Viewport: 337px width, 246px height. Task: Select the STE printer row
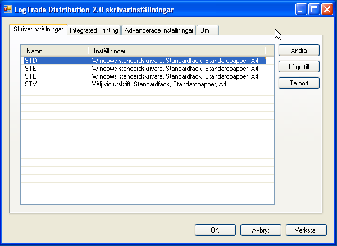[144, 69]
